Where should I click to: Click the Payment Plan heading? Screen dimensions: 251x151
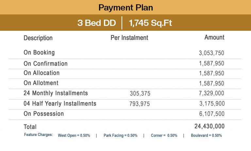point(125,8)
